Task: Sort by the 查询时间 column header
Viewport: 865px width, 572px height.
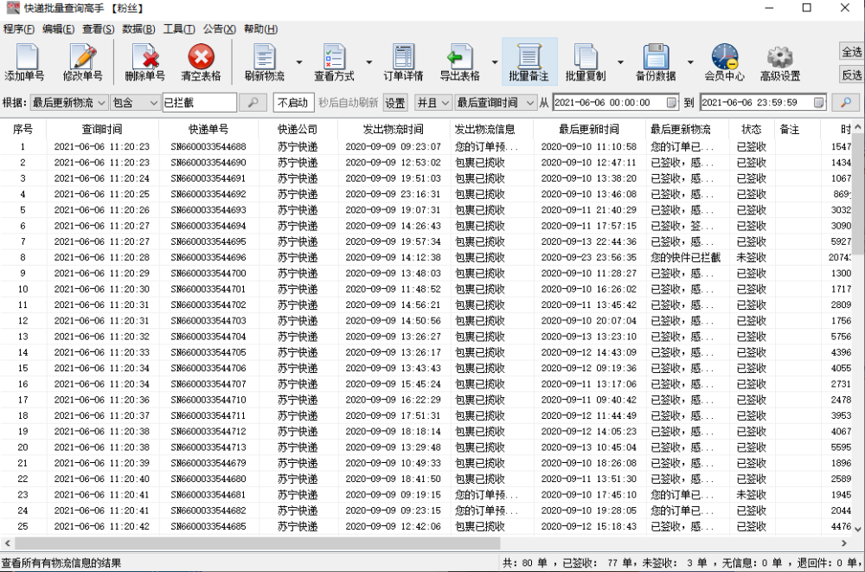Action: (x=102, y=129)
